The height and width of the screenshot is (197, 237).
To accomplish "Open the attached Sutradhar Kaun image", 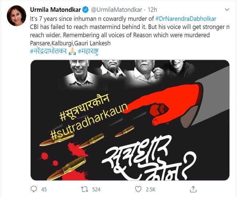I will point(130,120).
